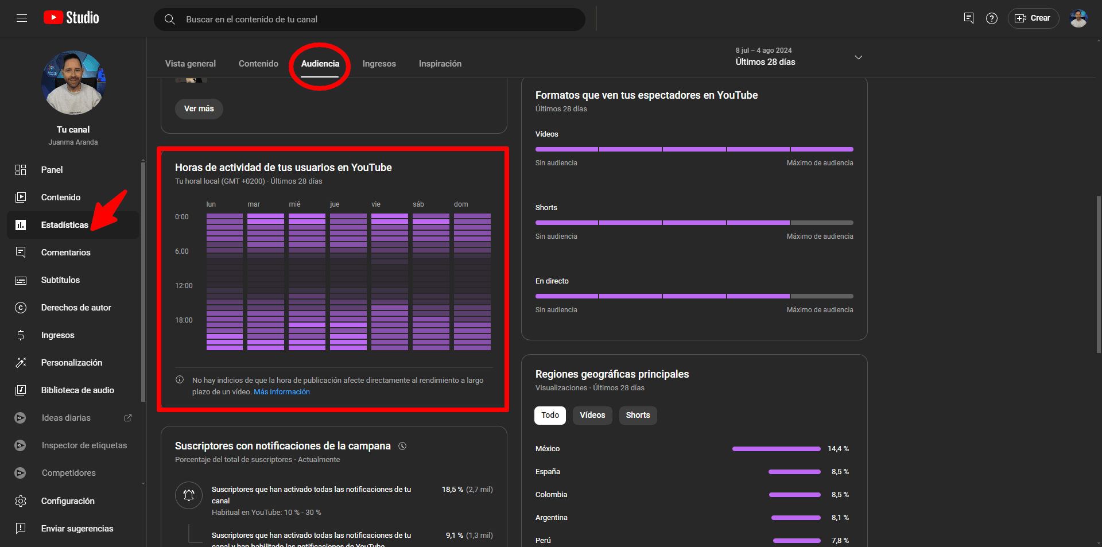Click the external link icon beside Ideas diarias
This screenshot has height=547, width=1102.
(x=128, y=418)
